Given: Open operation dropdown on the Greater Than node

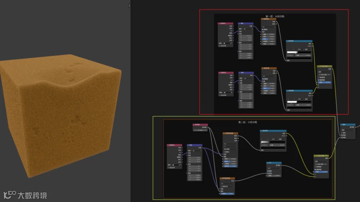Looking at the screenshot, I should click(274, 168).
